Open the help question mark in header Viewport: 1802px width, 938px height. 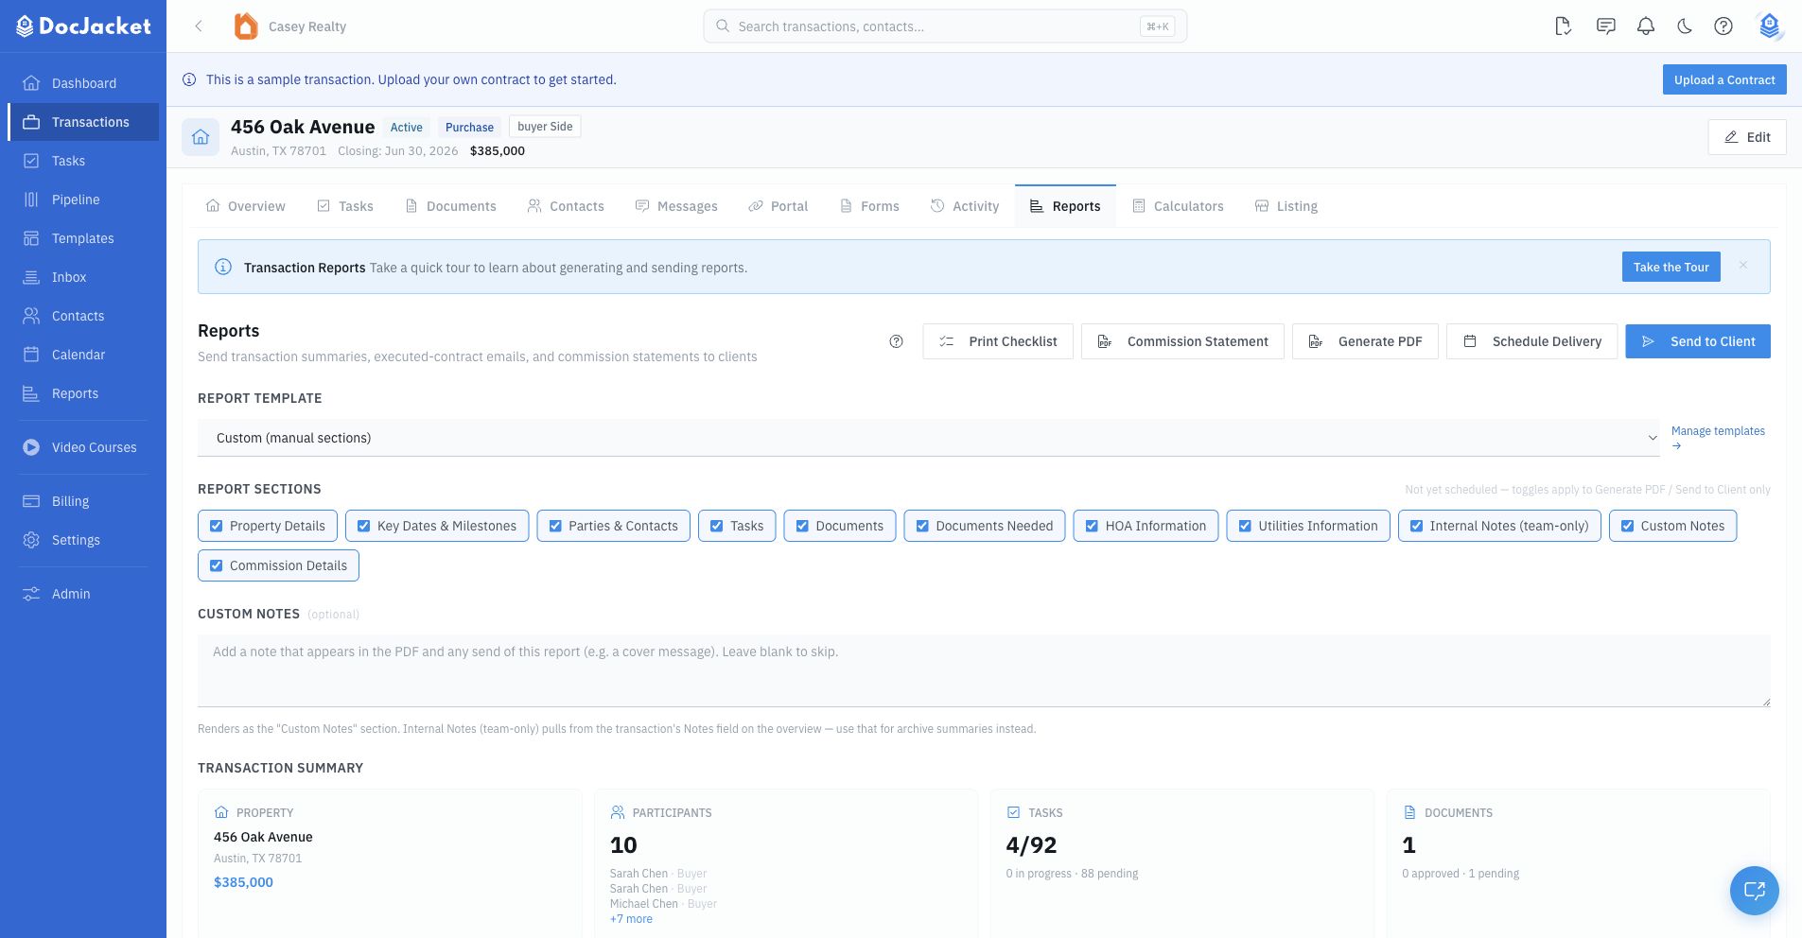pos(1723,26)
